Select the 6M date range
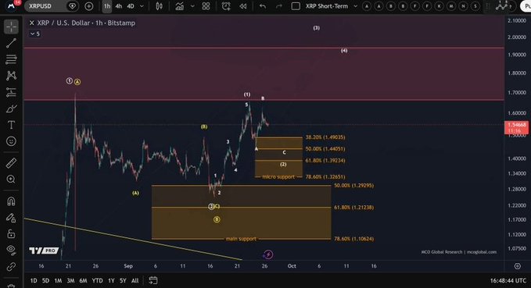The height and width of the screenshot is (288, 531). click(x=83, y=280)
